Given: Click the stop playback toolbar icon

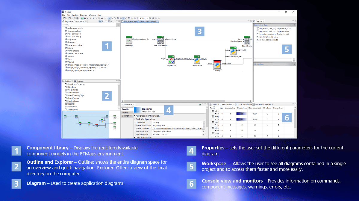Looking at the screenshot, I should pos(93,18).
